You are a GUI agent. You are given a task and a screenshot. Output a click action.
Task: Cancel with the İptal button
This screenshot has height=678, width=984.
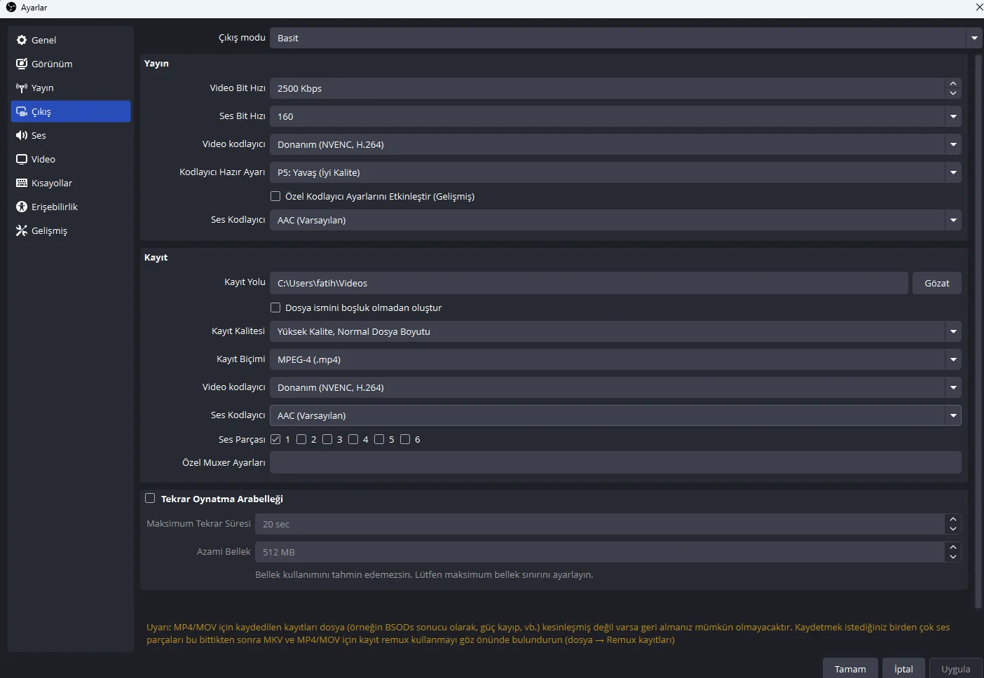[903, 669]
